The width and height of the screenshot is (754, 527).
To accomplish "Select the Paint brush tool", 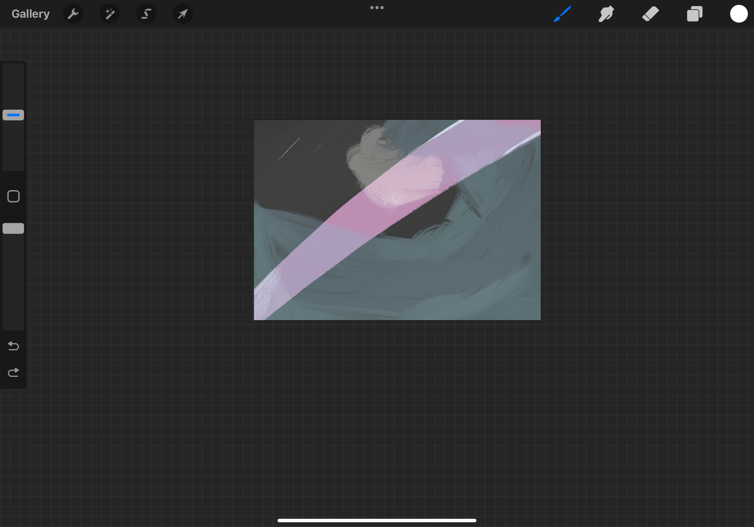I will [x=562, y=14].
